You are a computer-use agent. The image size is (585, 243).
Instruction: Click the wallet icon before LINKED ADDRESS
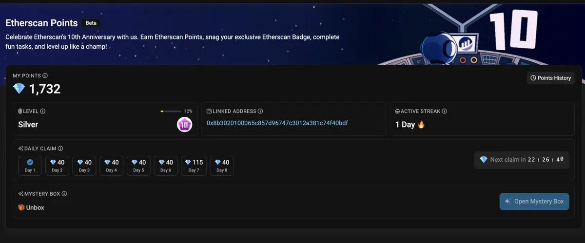click(209, 112)
